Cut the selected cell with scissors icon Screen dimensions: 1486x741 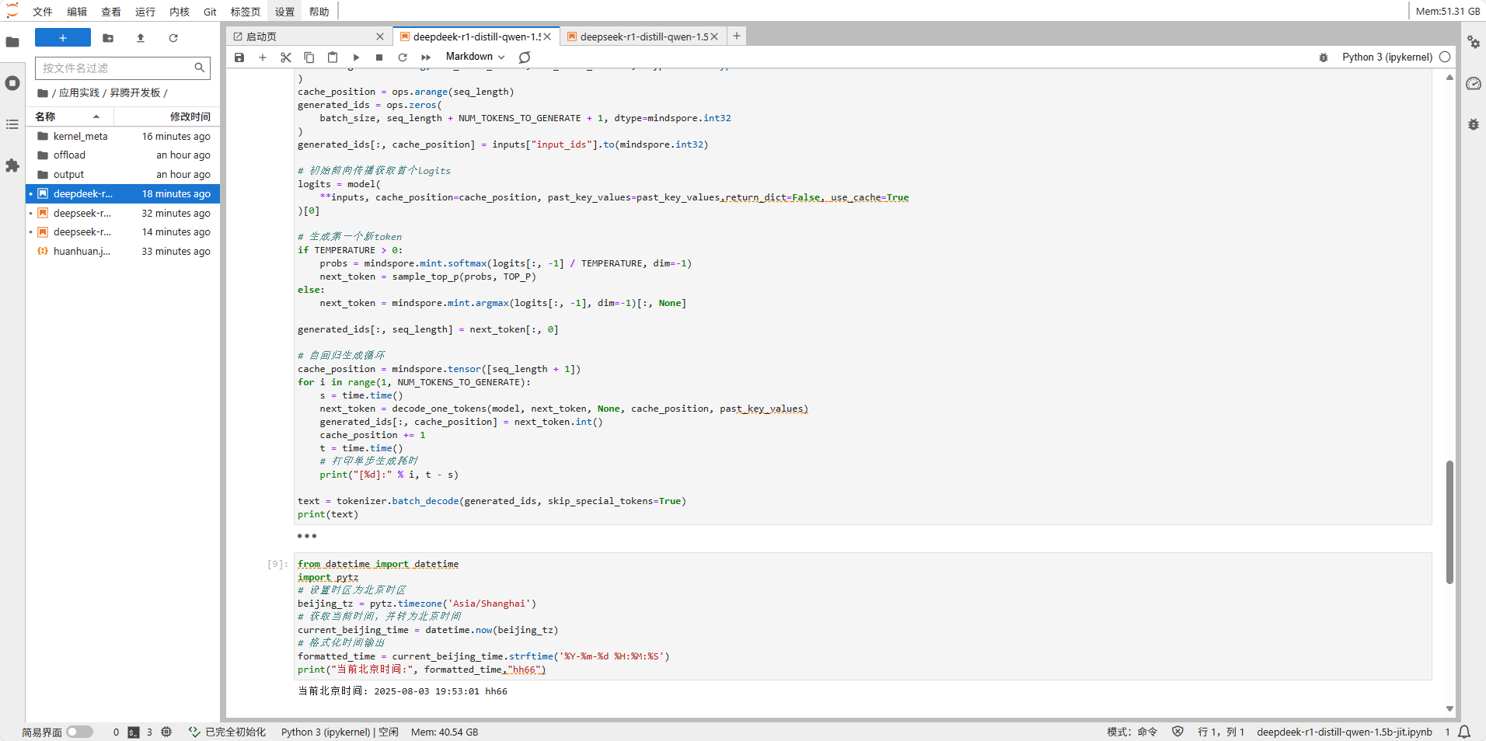[x=286, y=57]
